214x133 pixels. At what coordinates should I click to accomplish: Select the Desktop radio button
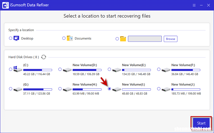coord(10,38)
